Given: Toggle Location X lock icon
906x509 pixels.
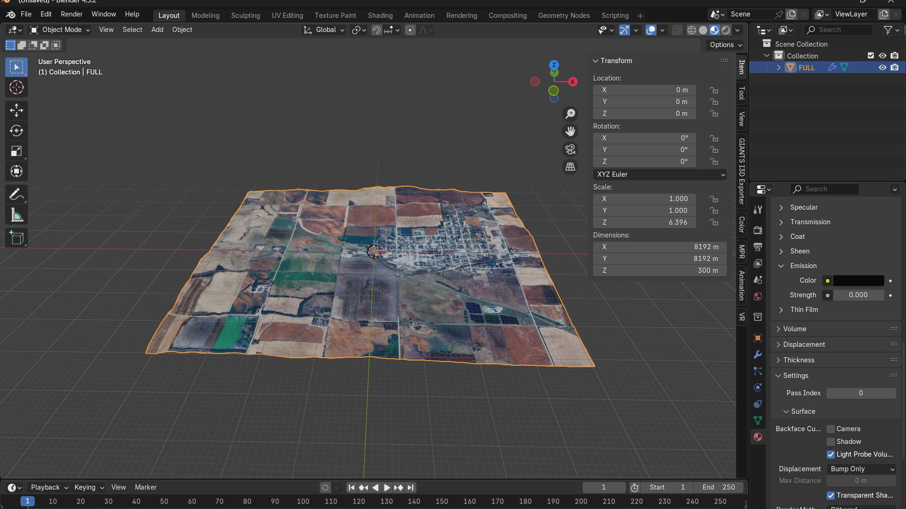Looking at the screenshot, I should [714, 90].
